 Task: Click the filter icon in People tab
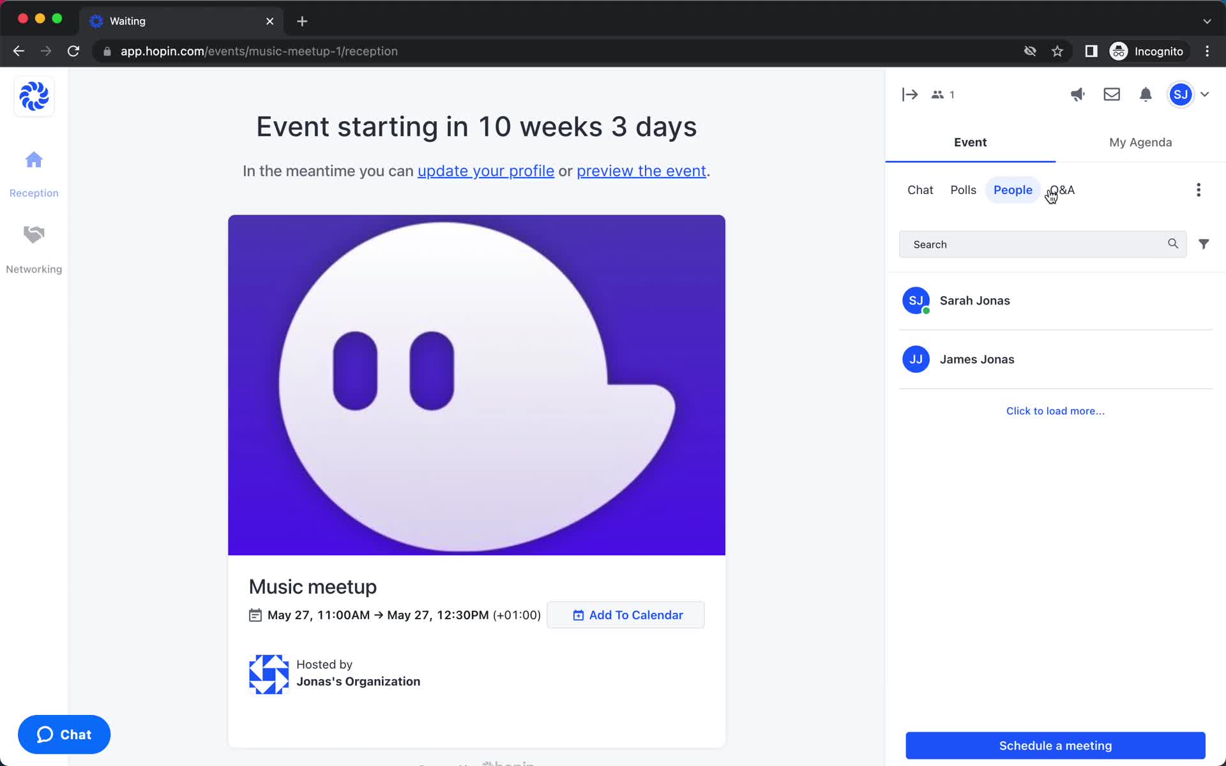click(1206, 244)
